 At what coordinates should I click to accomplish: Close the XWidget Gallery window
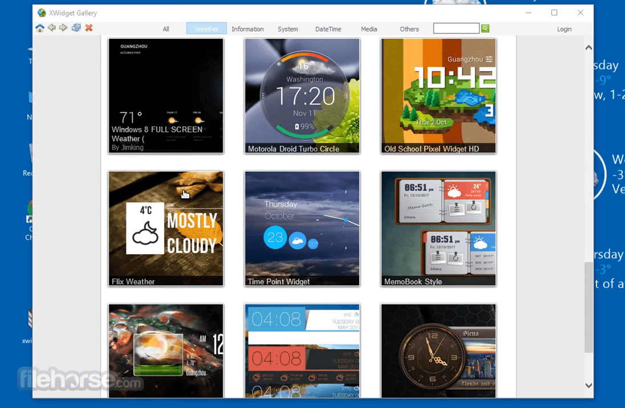(581, 13)
